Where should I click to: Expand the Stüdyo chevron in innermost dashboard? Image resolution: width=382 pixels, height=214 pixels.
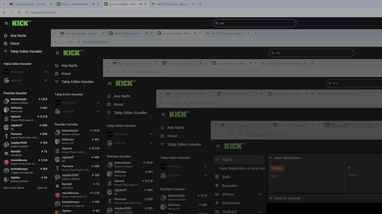click(260, 194)
